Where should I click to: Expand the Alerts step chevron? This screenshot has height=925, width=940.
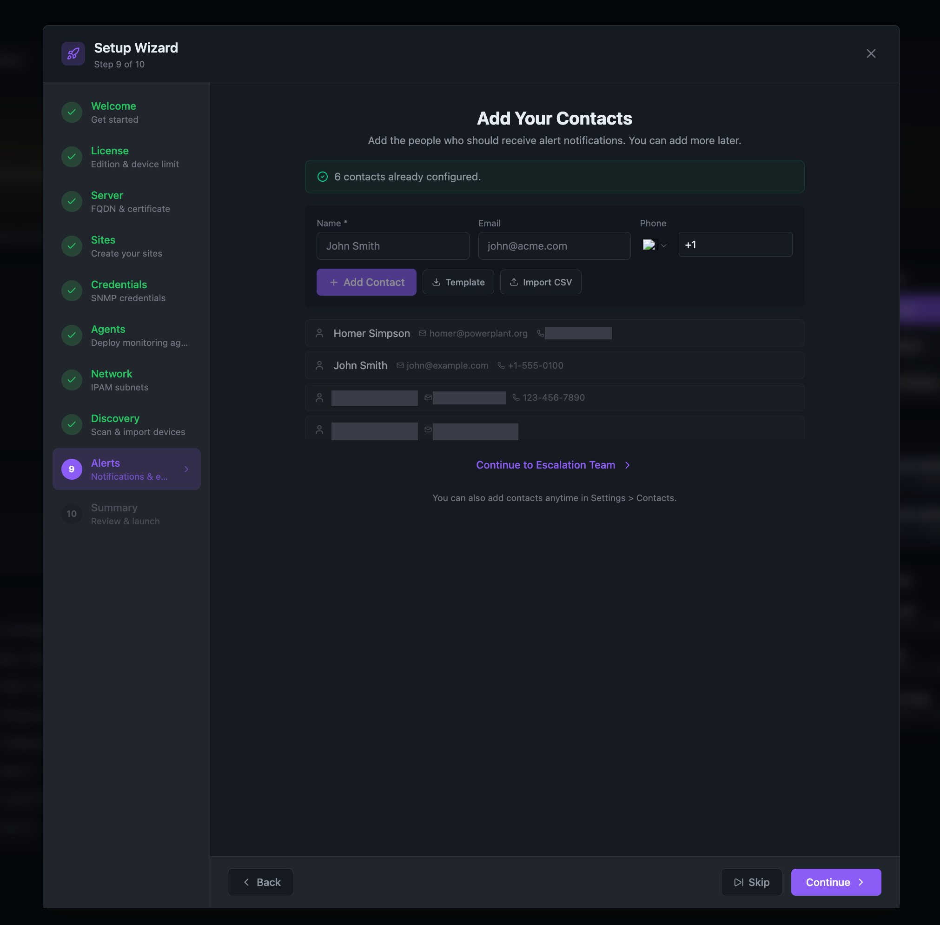186,469
